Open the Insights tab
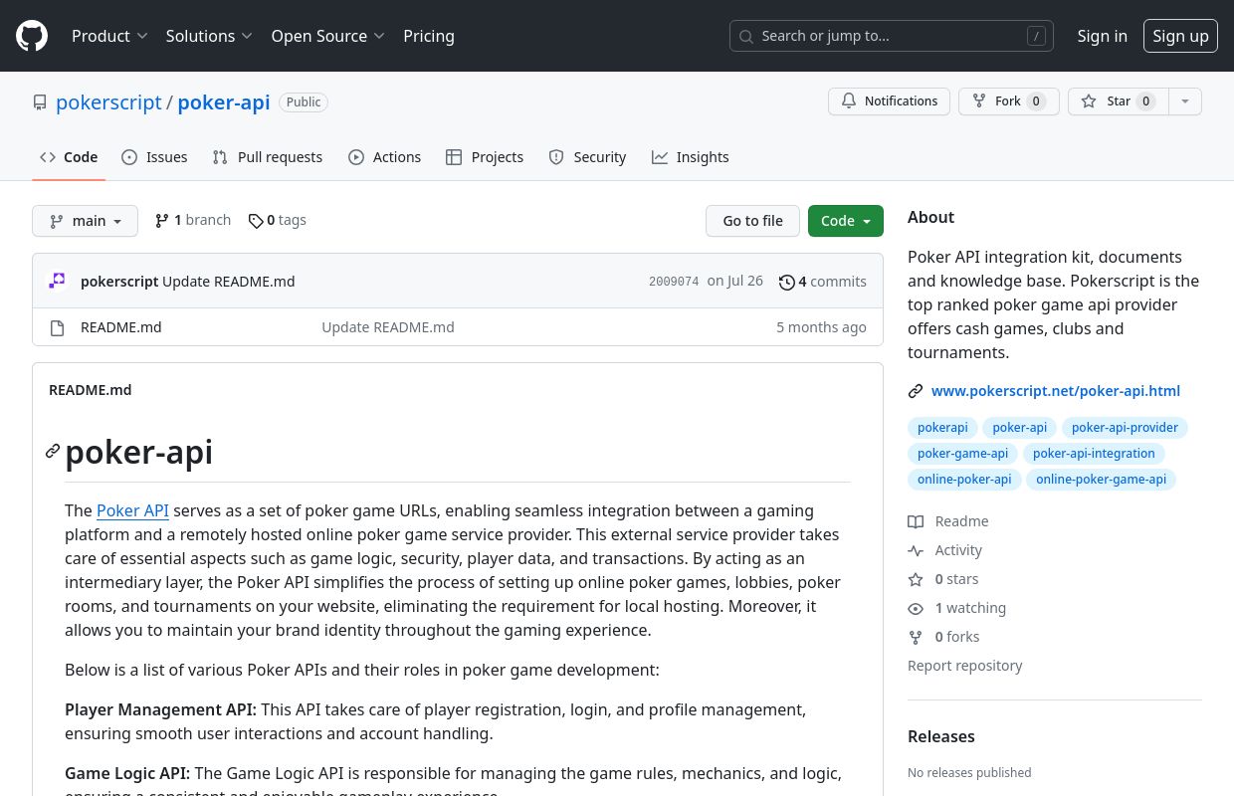Screen dimensions: 1234x796 [690, 157]
